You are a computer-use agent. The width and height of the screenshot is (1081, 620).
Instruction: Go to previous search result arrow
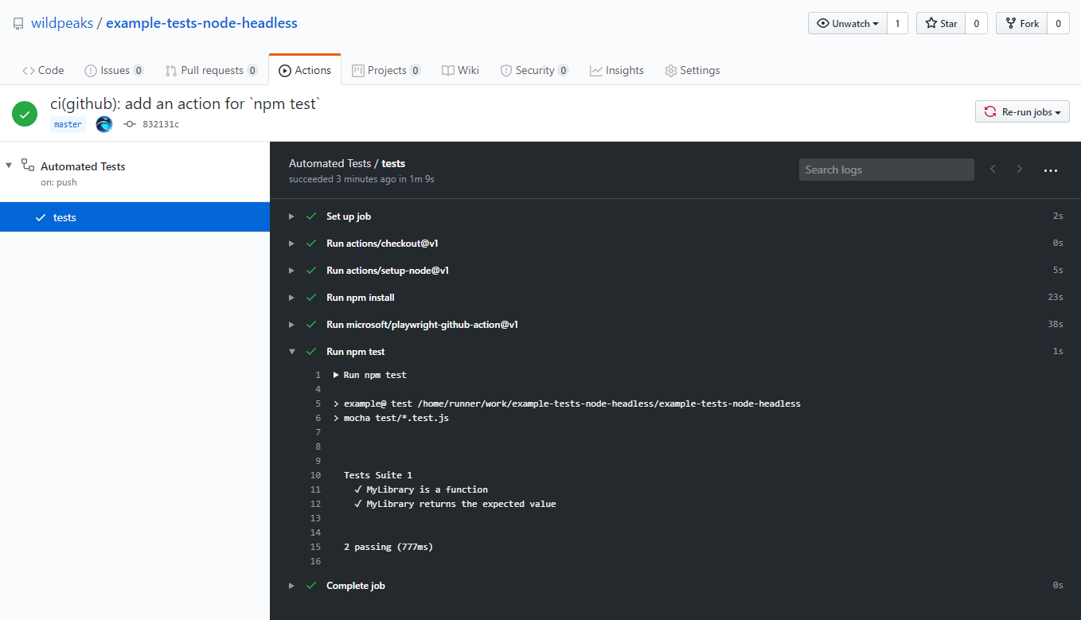point(993,169)
